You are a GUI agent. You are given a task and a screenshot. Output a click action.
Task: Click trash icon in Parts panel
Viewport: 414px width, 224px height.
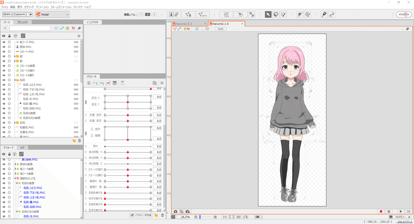[79, 141]
